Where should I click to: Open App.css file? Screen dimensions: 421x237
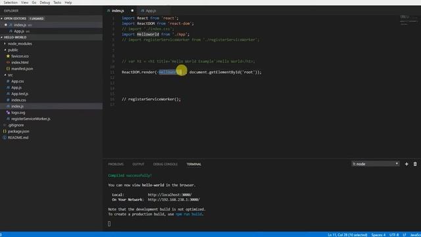click(x=18, y=81)
